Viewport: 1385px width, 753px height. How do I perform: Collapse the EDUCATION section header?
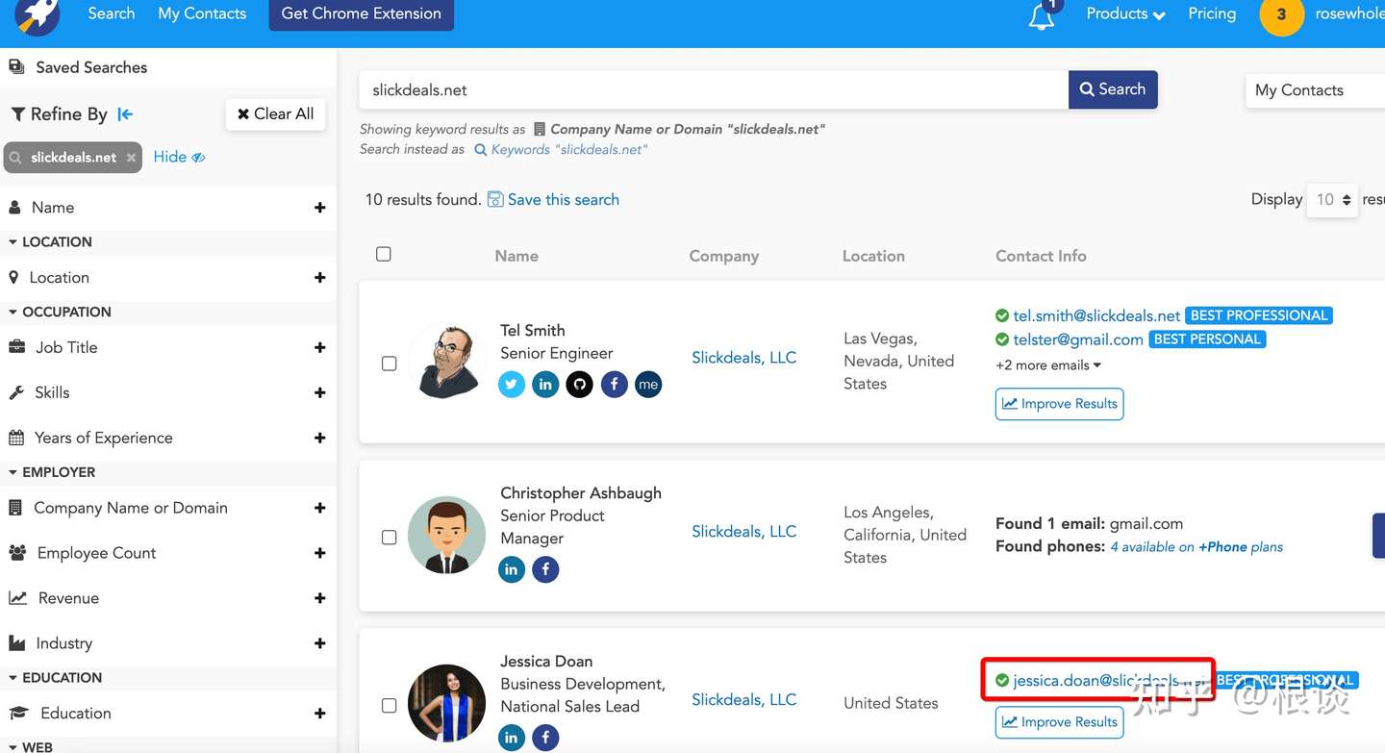(x=55, y=678)
